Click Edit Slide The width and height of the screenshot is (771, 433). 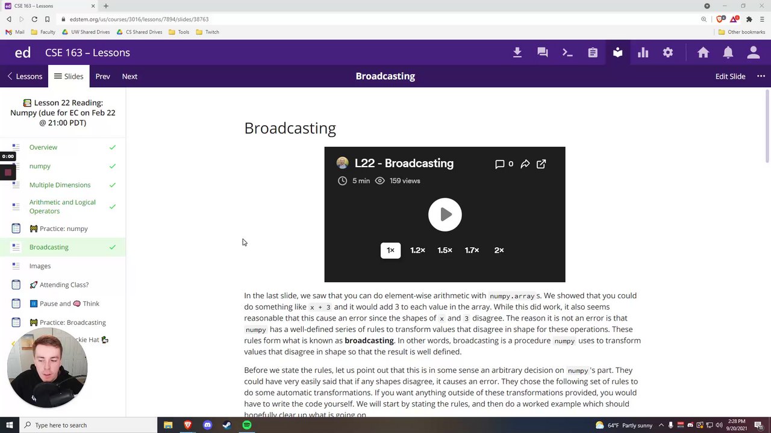click(730, 76)
